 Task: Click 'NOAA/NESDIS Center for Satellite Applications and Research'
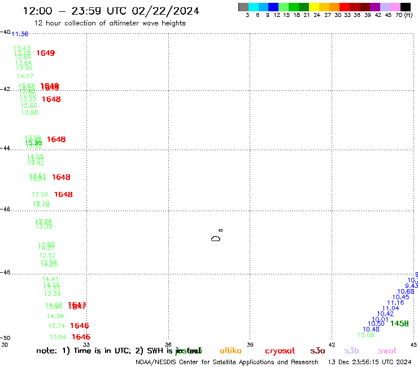coord(227,362)
